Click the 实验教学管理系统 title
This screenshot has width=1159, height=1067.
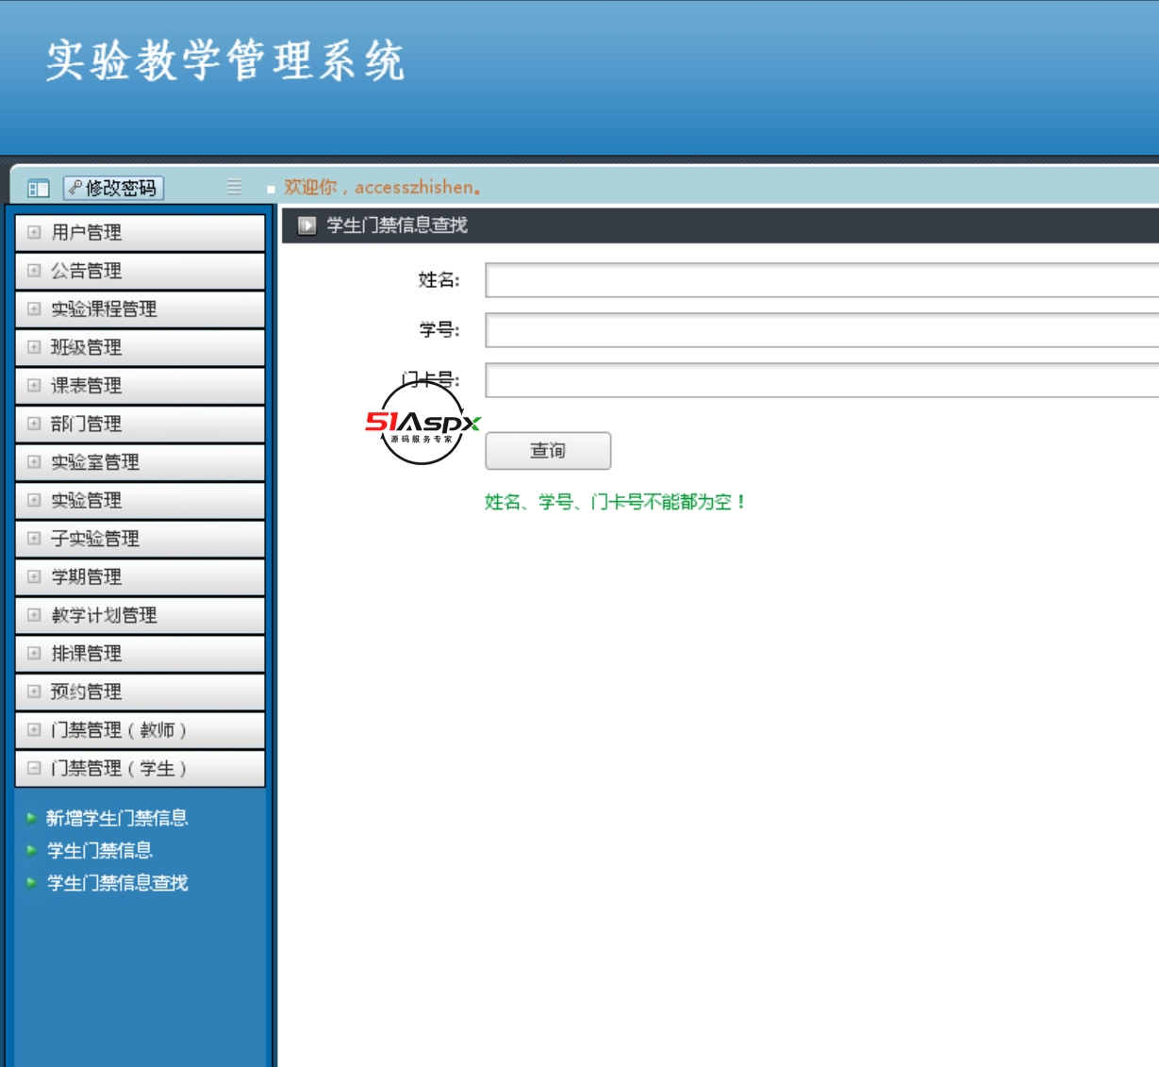coord(225,61)
